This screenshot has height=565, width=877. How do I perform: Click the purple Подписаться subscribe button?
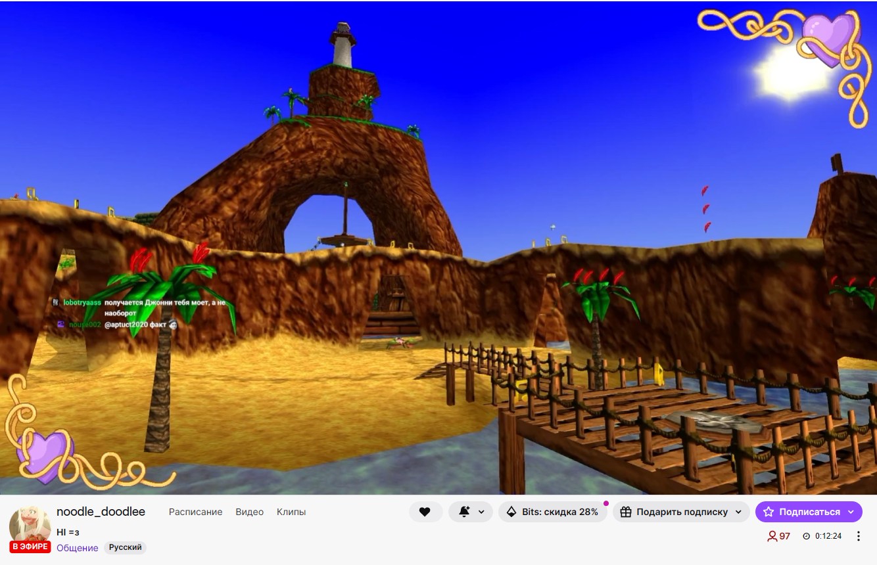point(809,512)
